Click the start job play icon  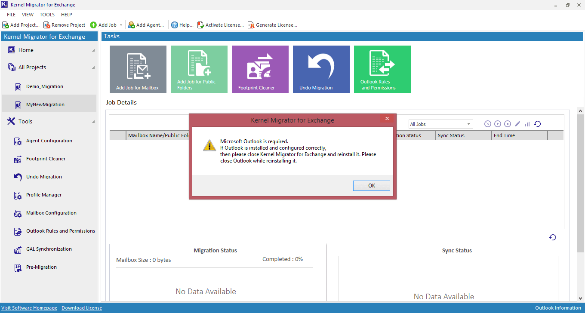(498, 124)
